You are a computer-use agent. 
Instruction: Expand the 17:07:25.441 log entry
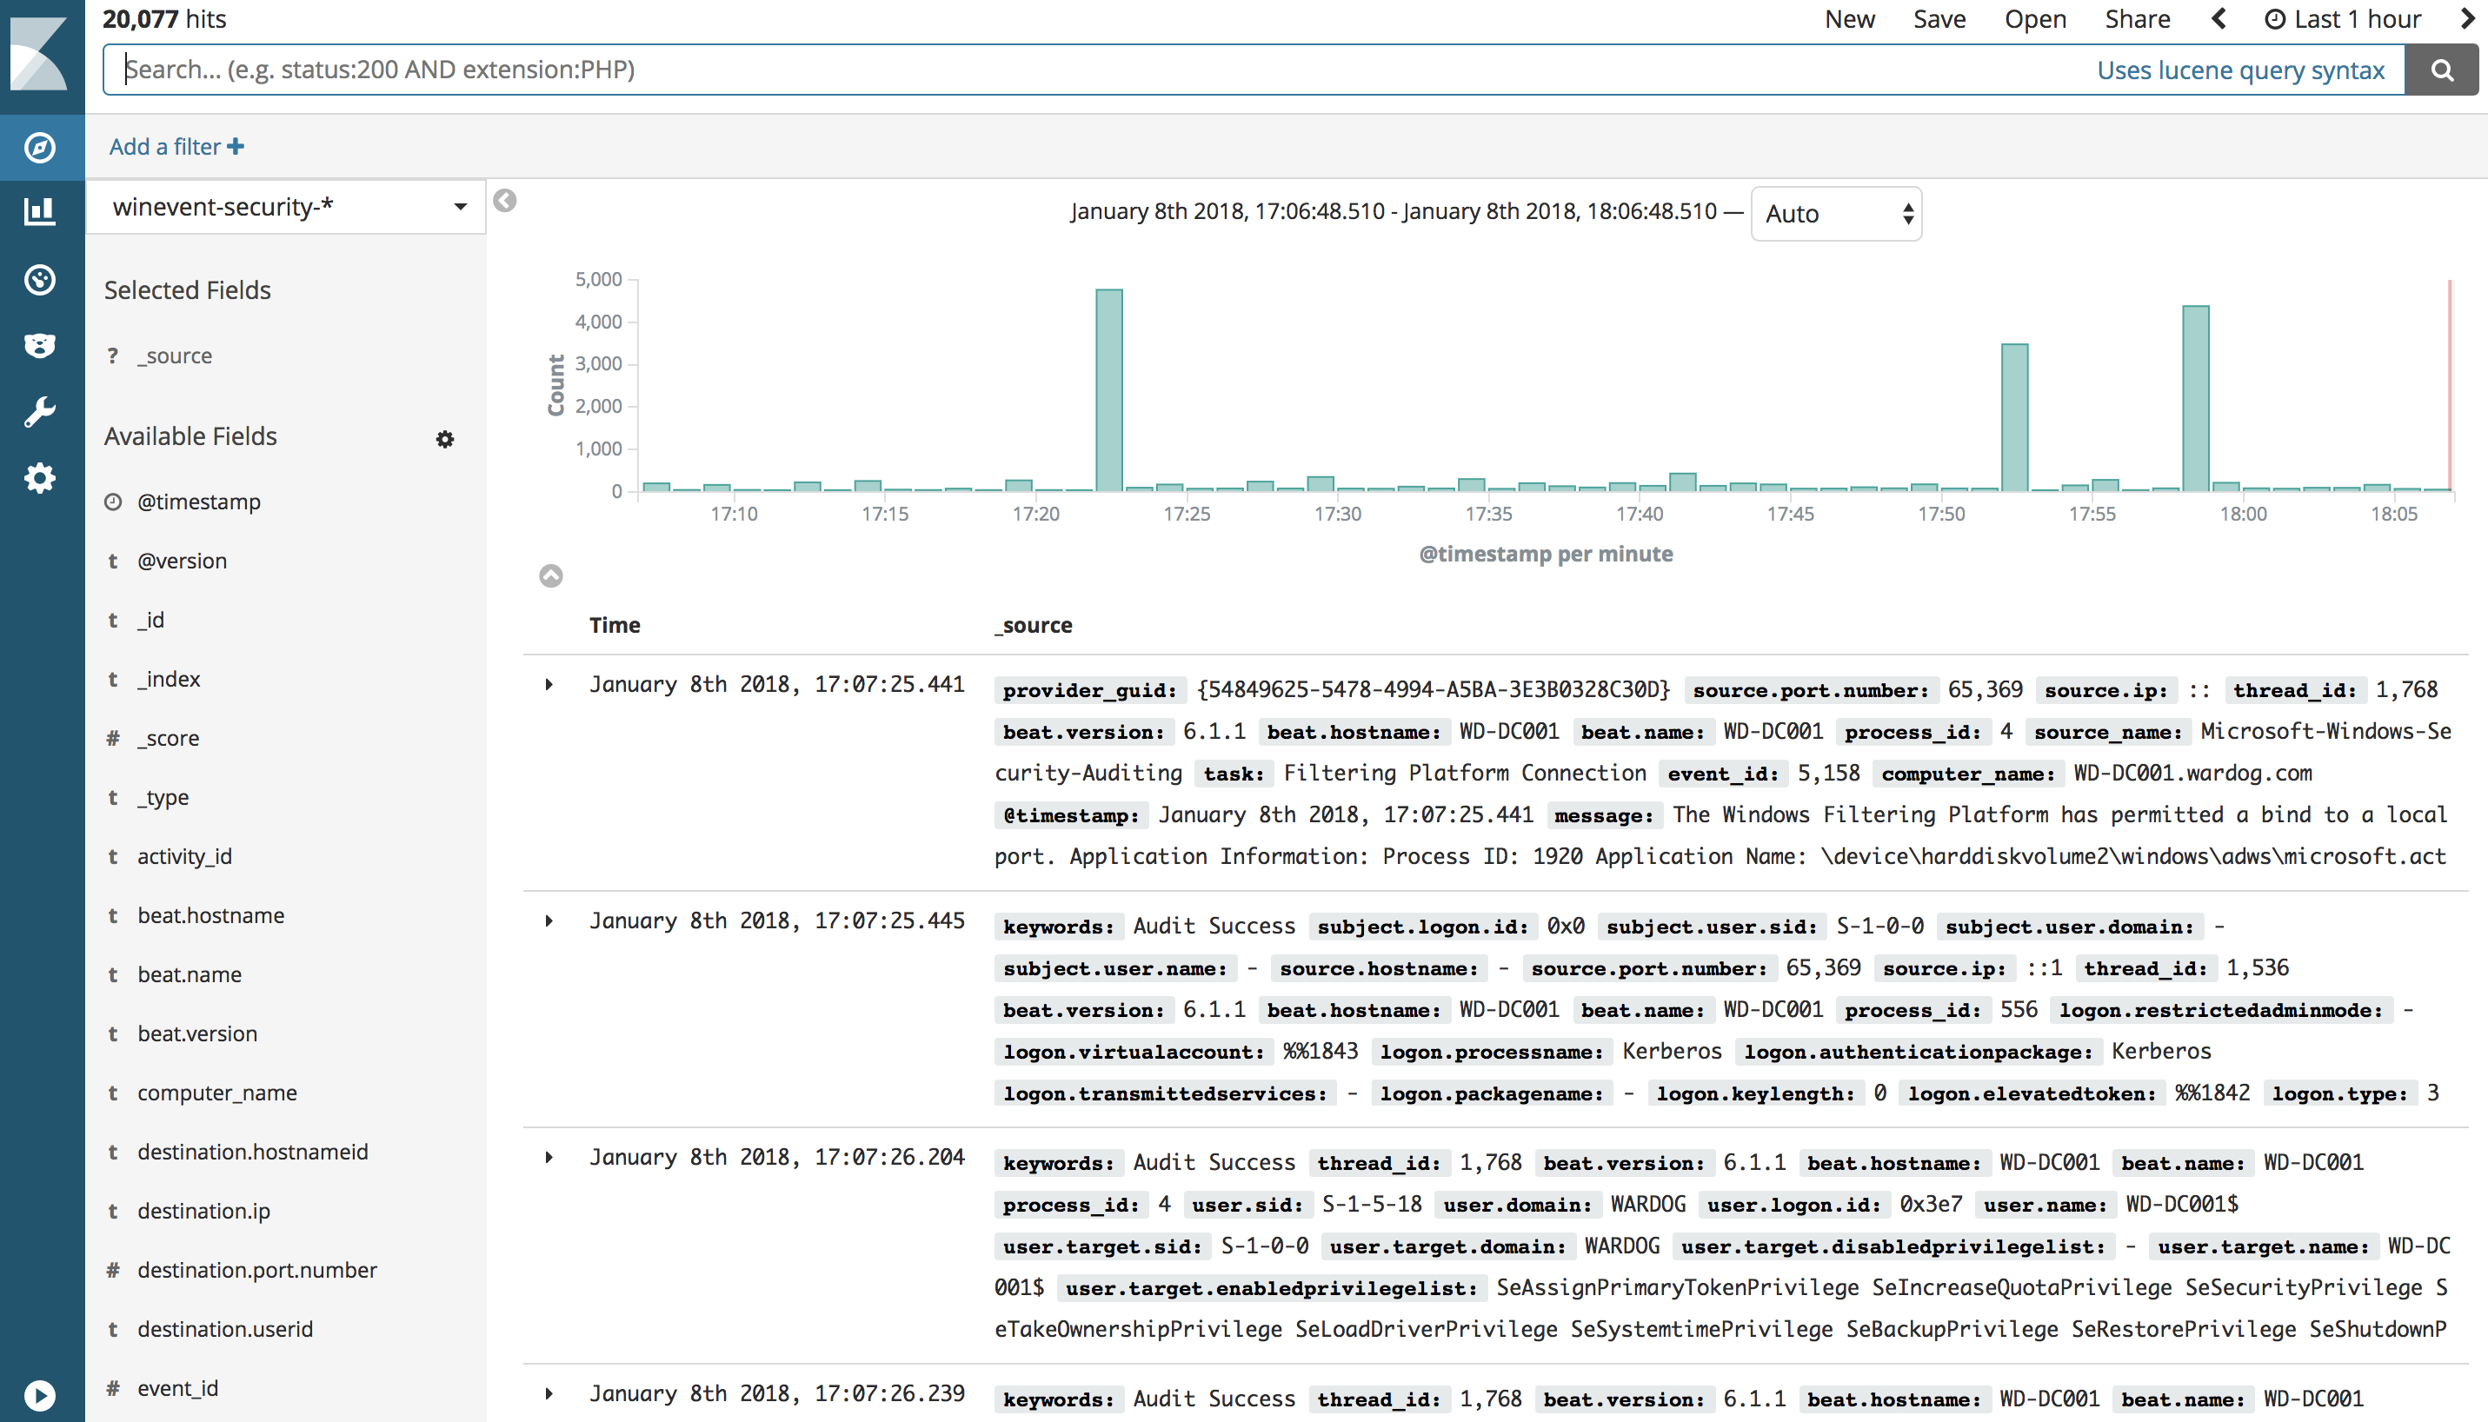[x=549, y=685]
